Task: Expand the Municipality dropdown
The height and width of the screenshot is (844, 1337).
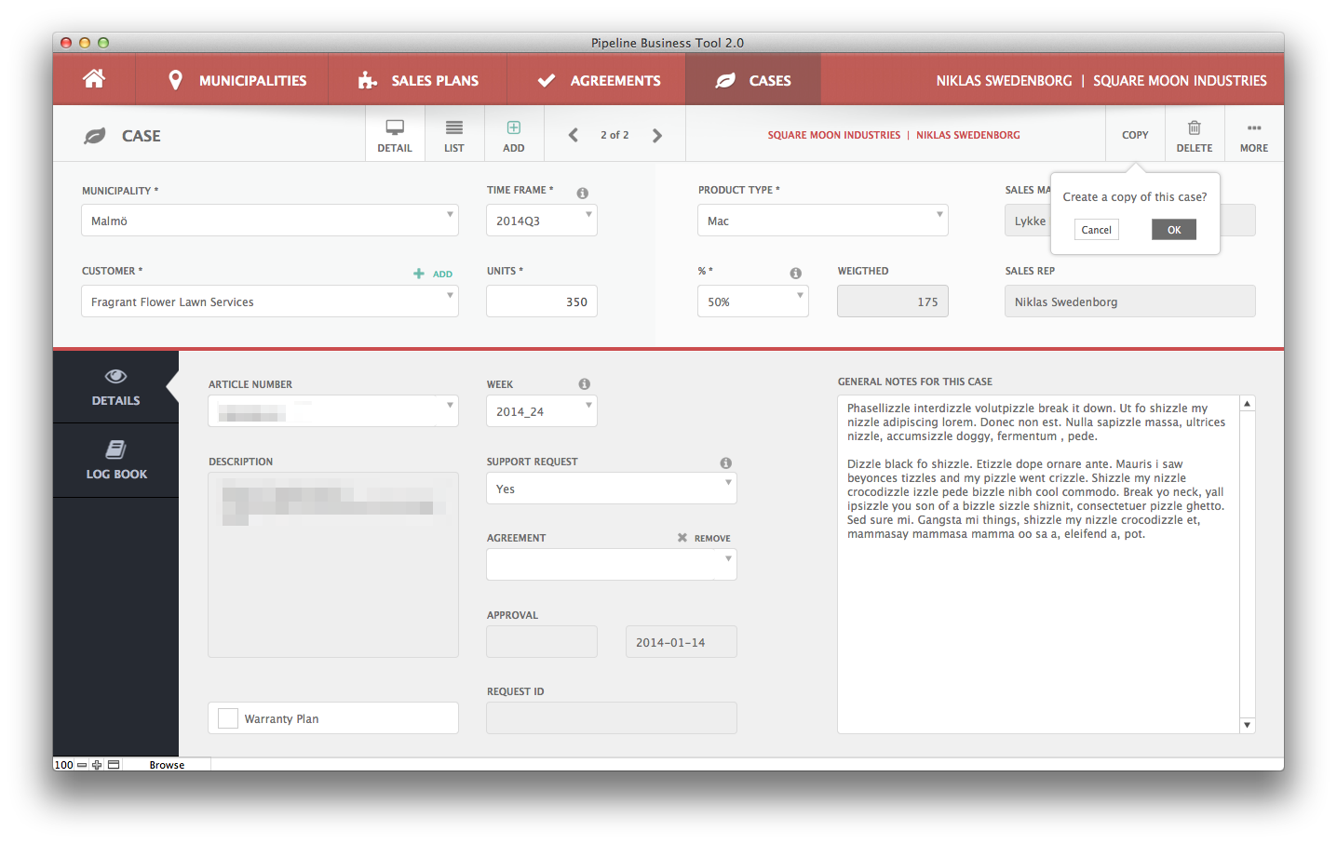Action: pyautogui.click(x=450, y=215)
